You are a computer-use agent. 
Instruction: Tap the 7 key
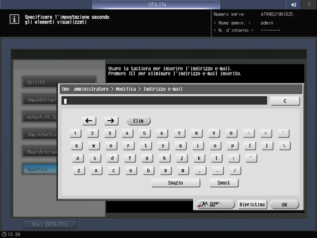[179, 134]
